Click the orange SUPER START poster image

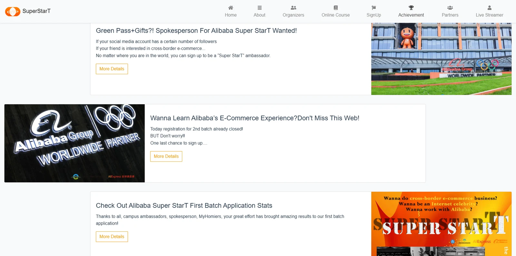(x=441, y=224)
